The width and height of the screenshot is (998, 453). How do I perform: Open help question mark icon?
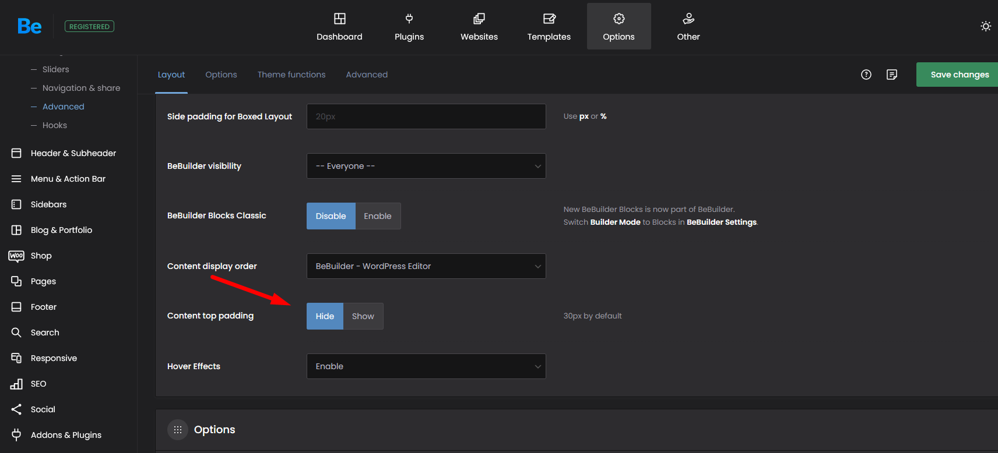pos(866,75)
